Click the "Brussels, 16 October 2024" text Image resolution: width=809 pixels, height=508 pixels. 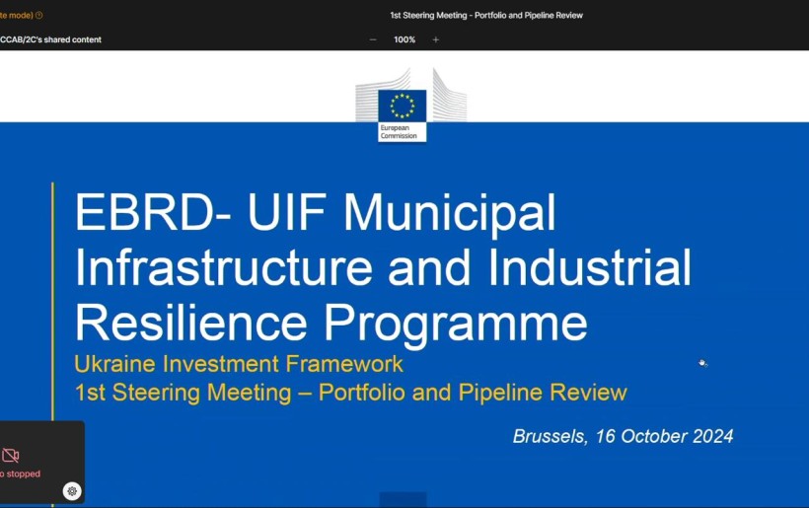coord(623,436)
